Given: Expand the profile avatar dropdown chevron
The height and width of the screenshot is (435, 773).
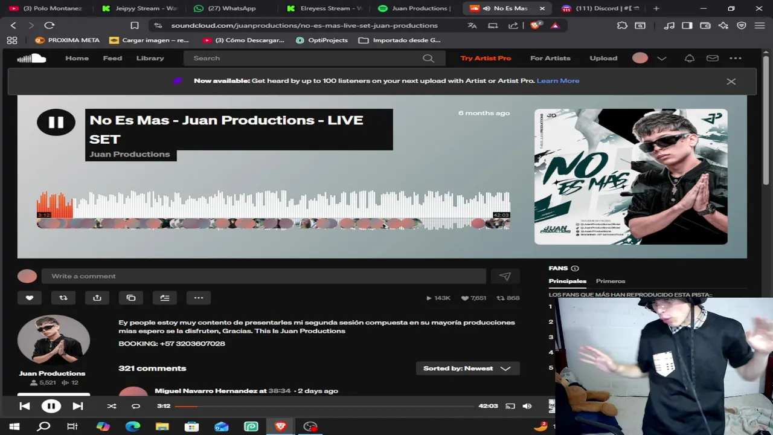Looking at the screenshot, I should 662,58.
